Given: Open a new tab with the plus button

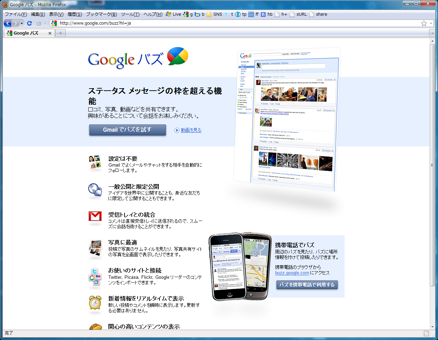Looking at the screenshot, I should coord(60,33).
